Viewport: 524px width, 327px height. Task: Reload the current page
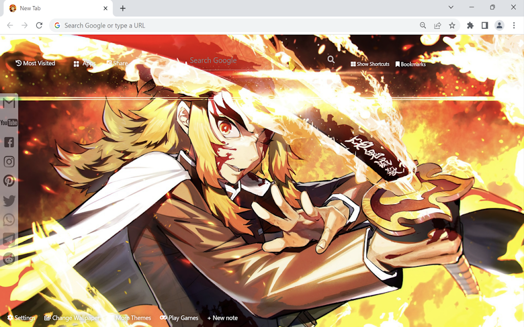pyautogui.click(x=39, y=26)
